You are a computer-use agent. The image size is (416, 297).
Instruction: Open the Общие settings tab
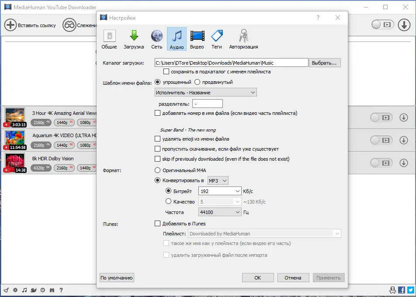pos(109,39)
